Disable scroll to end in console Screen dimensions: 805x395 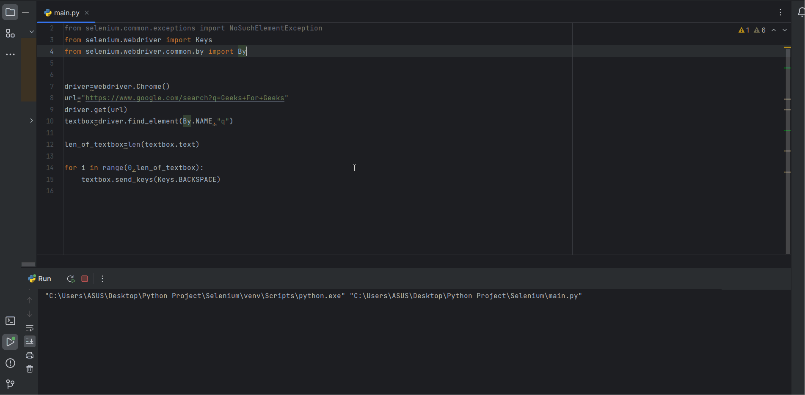coord(29,341)
